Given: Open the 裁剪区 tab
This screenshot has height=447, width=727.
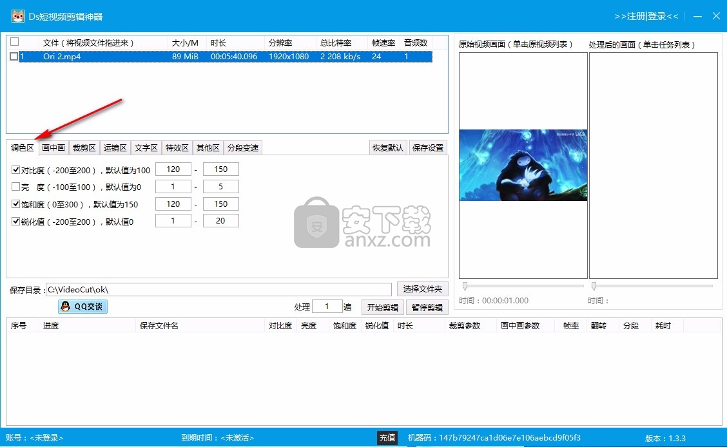Looking at the screenshot, I should click(x=84, y=147).
